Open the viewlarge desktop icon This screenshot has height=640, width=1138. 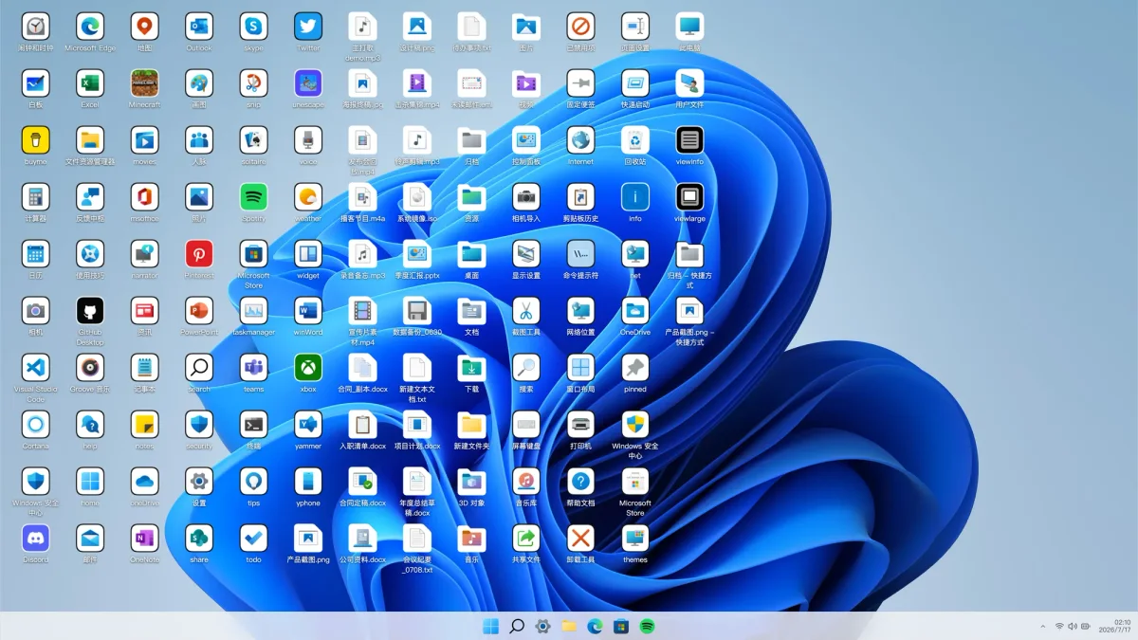(x=689, y=197)
